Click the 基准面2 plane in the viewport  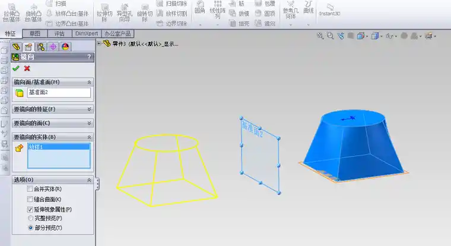pyautogui.click(x=260, y=155)
